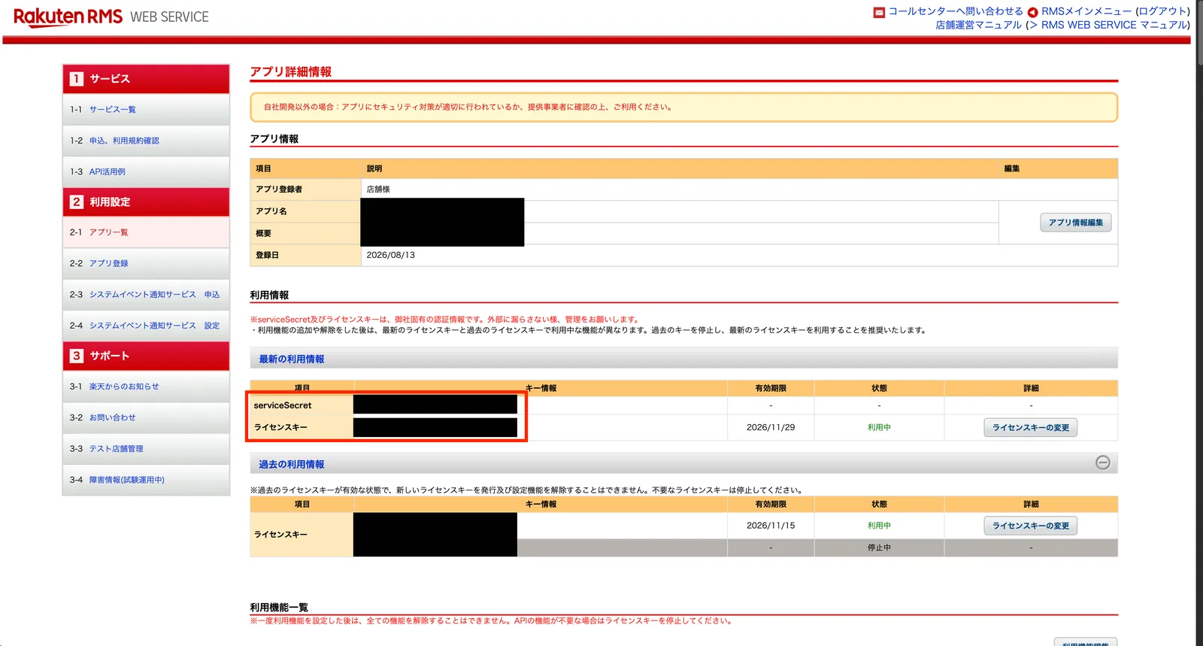Open 1-3 API活用例 menu item
This screenshot has width=1203, height=646.
[146, 171]
